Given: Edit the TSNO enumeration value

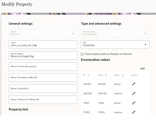Looking at the screenshot, I should pyautogui.click(x=134, y=103).
